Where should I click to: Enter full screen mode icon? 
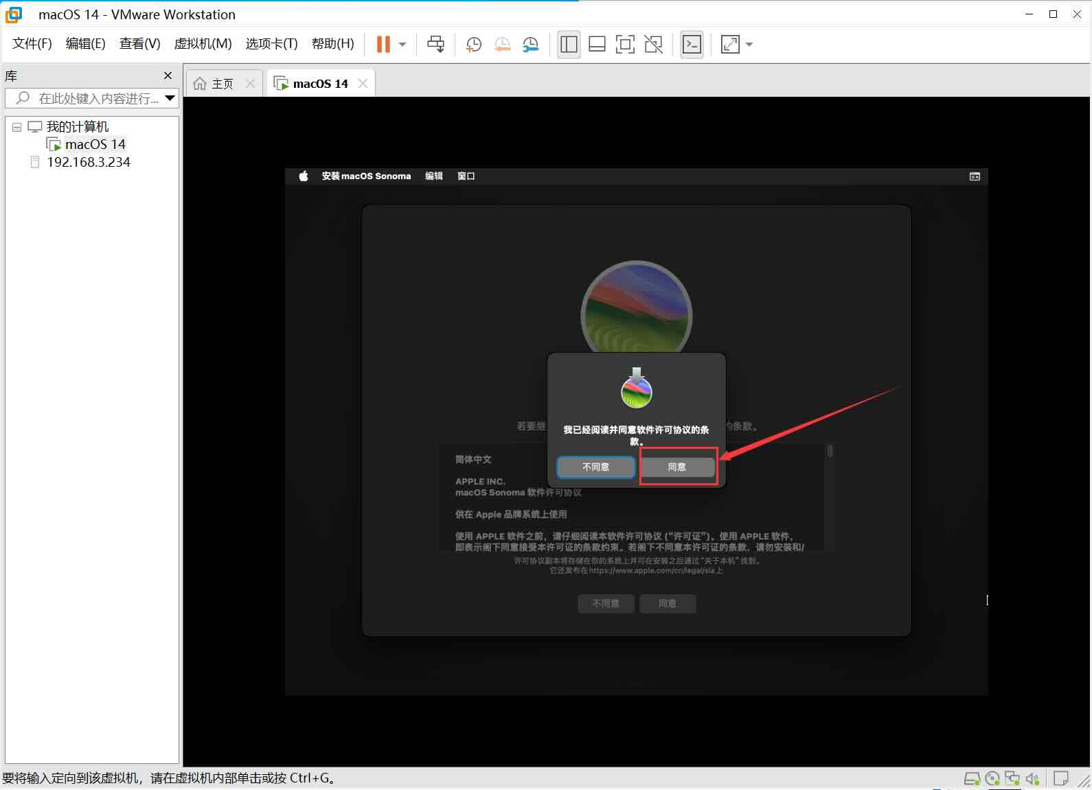[625, 45]
